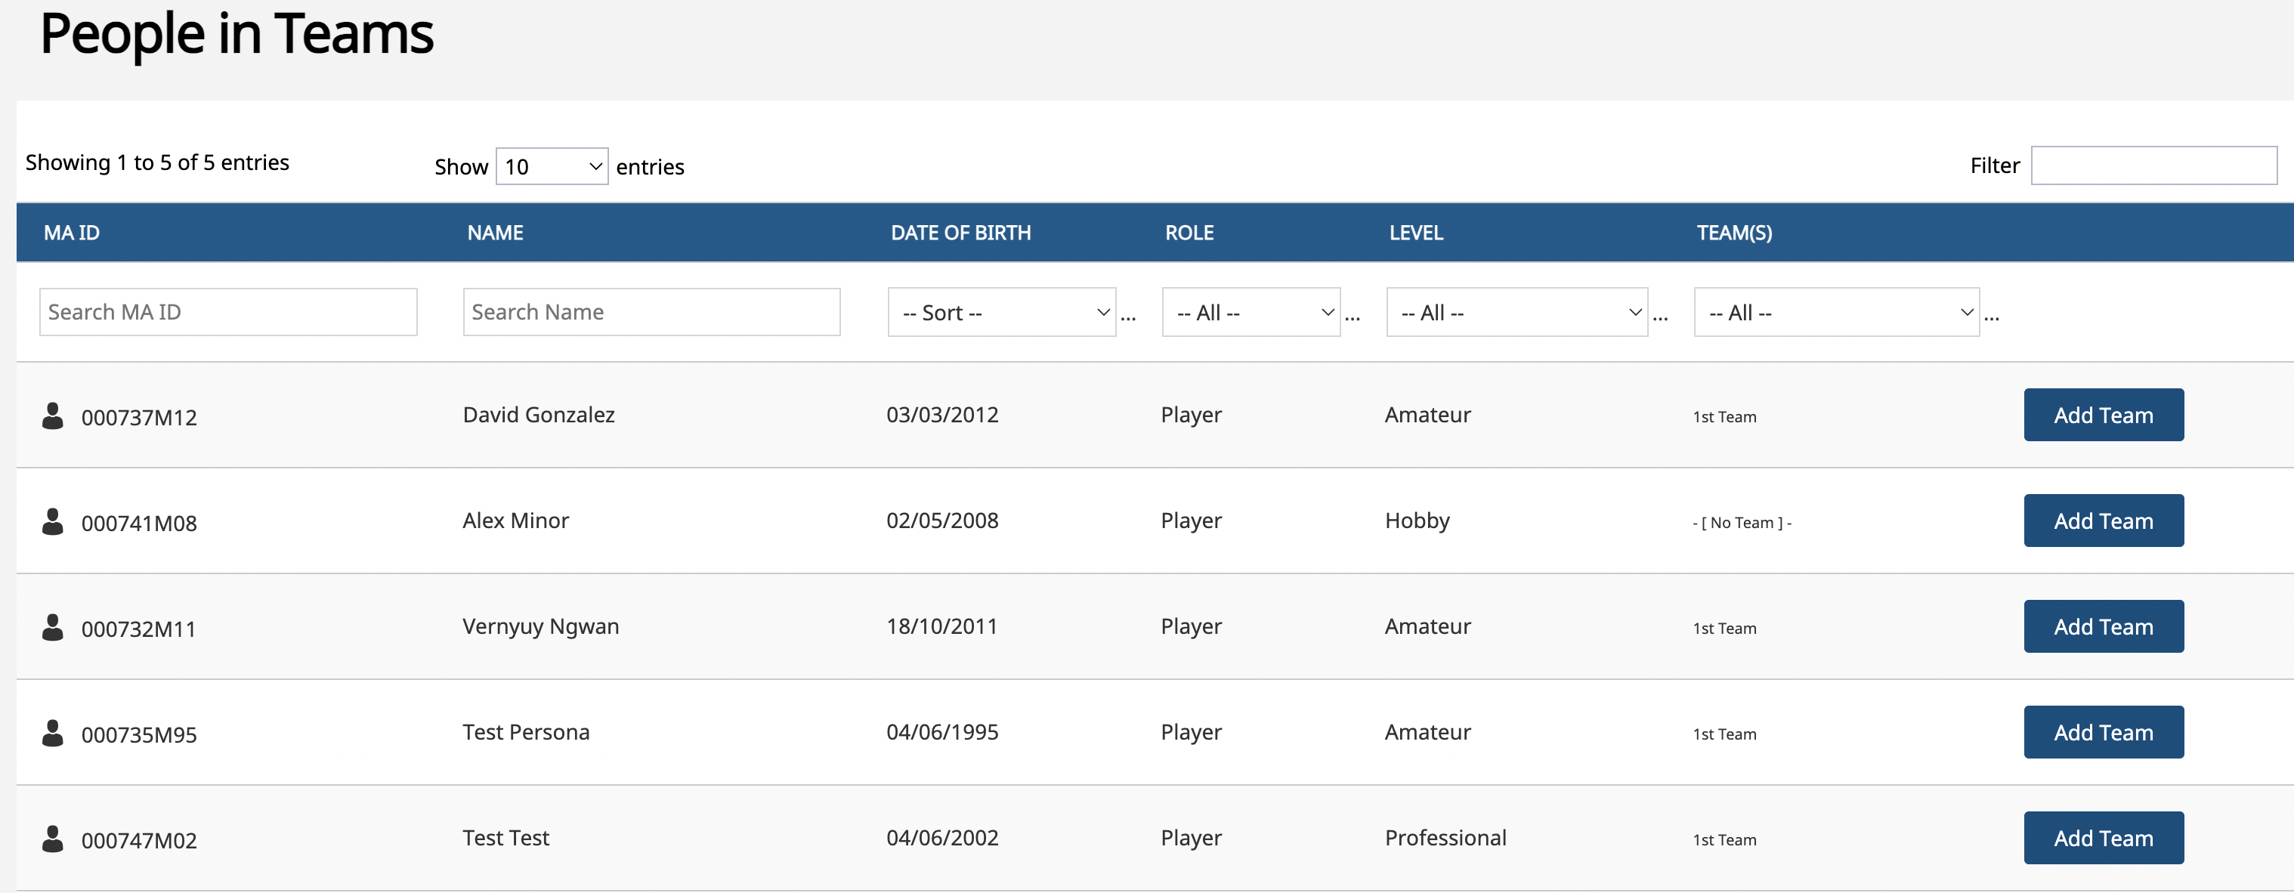Open the Date of Birth Sort dropdown

(1002, 313)
